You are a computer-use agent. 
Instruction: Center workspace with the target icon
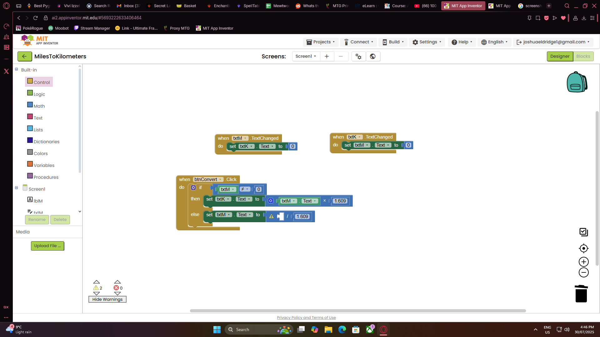click(583, 248)
